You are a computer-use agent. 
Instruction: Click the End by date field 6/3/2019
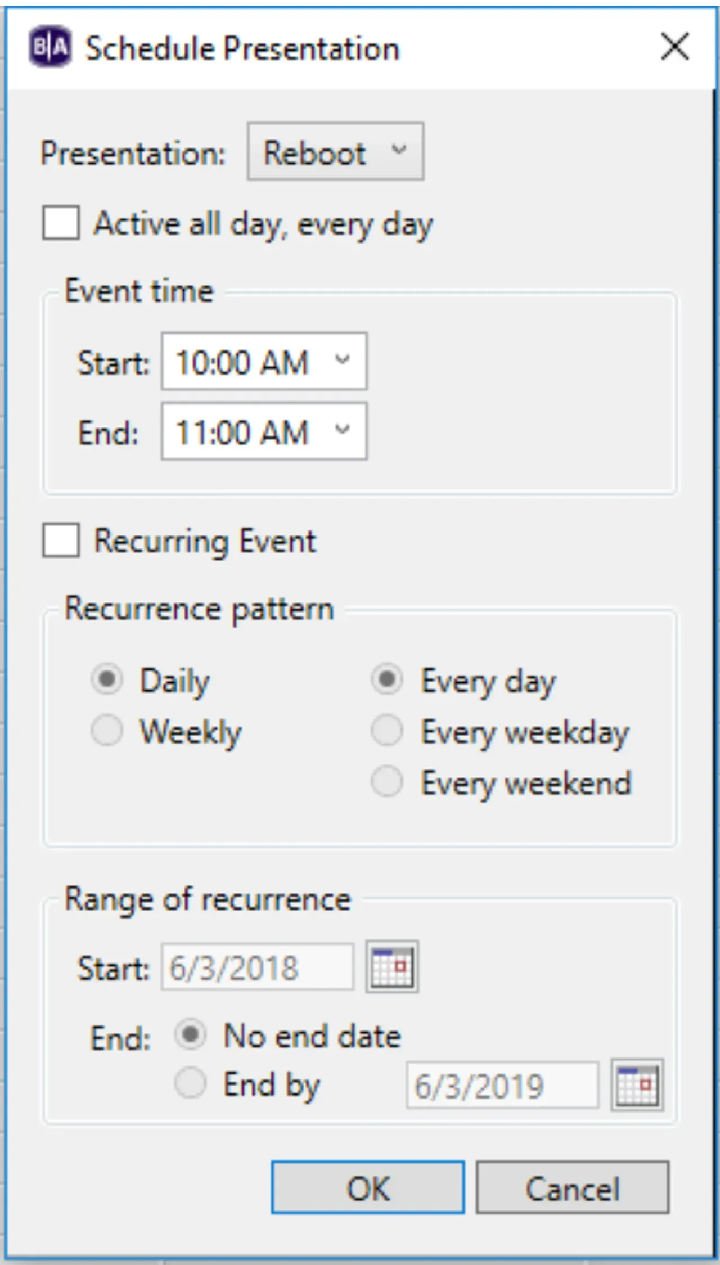pyautogui.click(x=502, y=1085)
